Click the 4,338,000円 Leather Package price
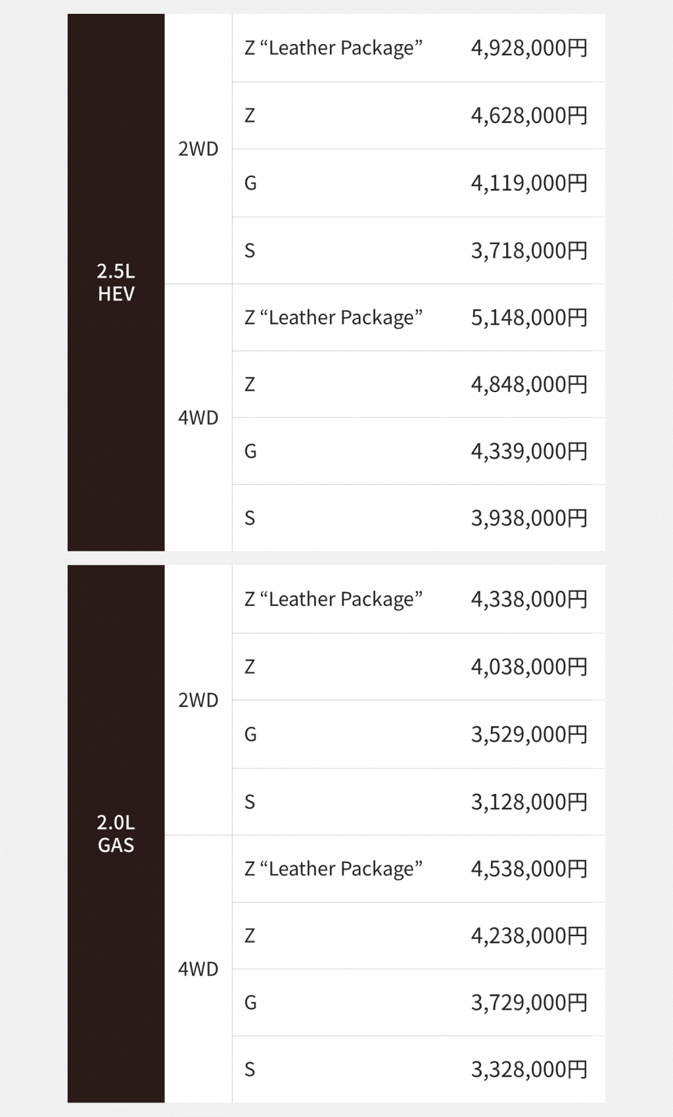Screen dimensions: 673x1117 tap(529, 599)
